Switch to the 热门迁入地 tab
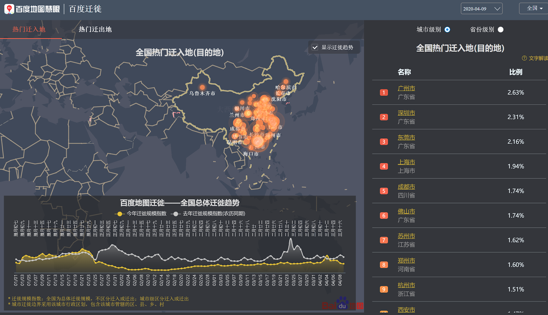Screen dimensions: 548x315 point(29,29)
